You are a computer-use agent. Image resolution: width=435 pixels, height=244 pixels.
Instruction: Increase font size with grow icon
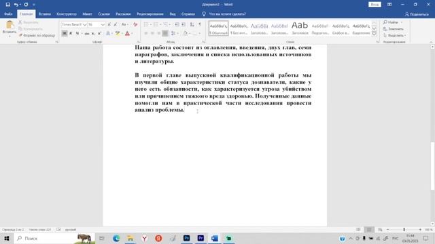(x=109, y=24)
